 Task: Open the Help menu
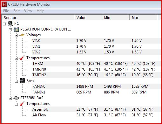click(40, 11)
